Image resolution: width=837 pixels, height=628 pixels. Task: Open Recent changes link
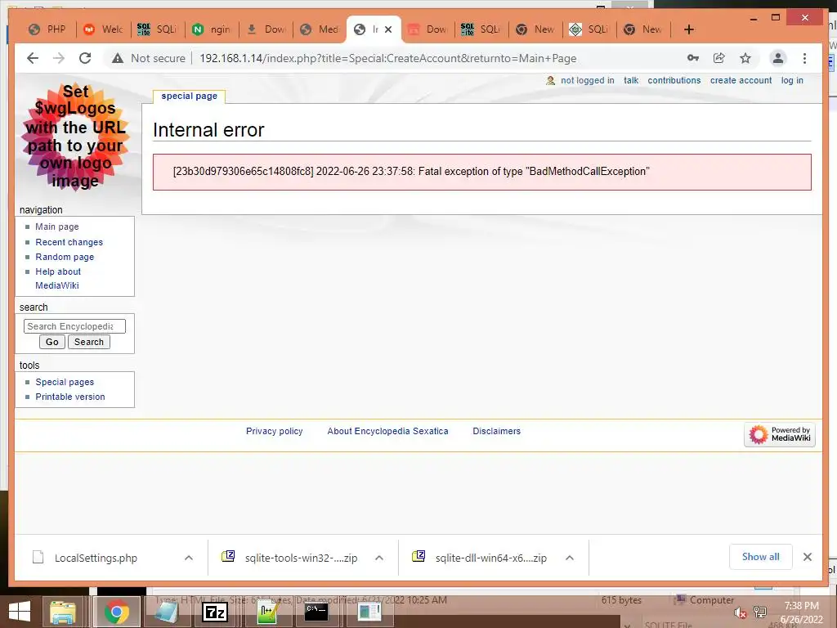[69, 242]
